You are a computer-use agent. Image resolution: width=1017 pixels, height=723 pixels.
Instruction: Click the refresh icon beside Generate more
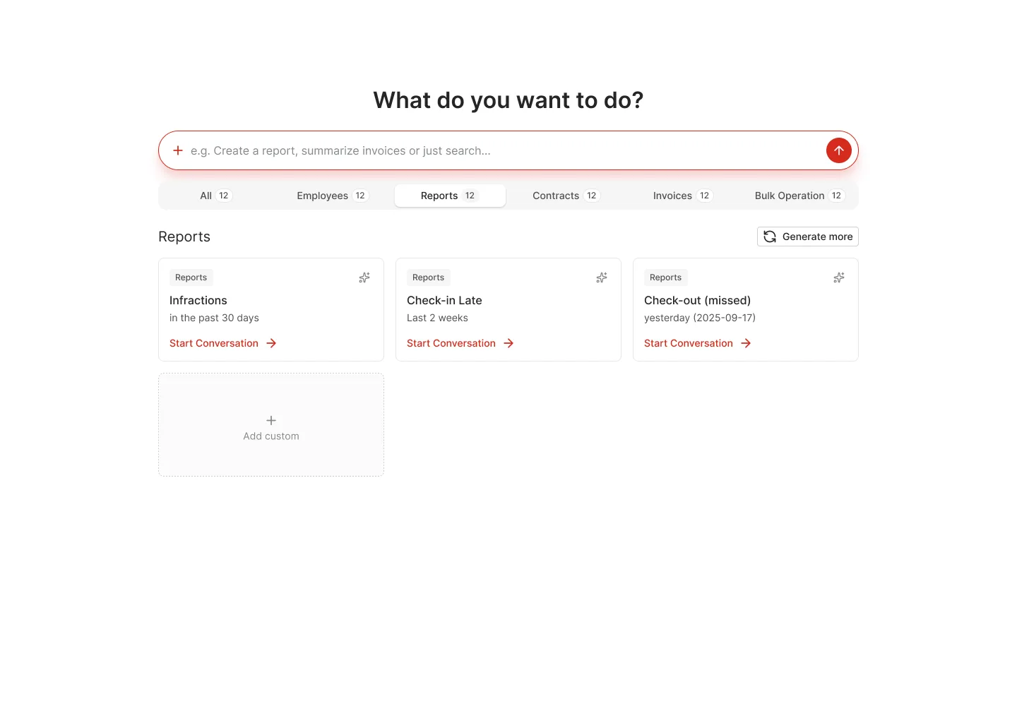[770, 237]
